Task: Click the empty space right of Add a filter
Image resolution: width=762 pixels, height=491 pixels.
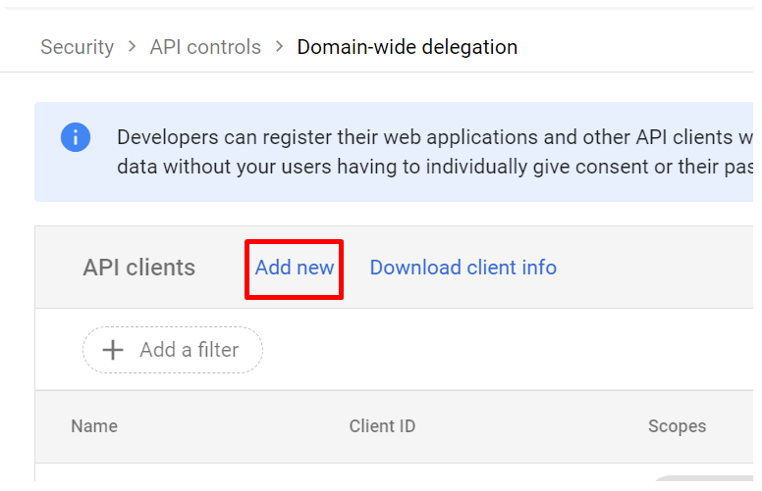Action: (491, 350)
